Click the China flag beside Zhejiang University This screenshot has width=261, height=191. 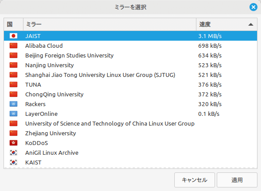(13, 133)
